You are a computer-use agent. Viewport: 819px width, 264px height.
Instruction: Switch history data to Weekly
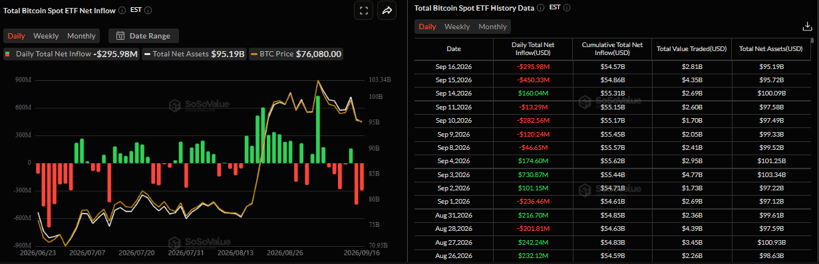[x=457, y=27]
